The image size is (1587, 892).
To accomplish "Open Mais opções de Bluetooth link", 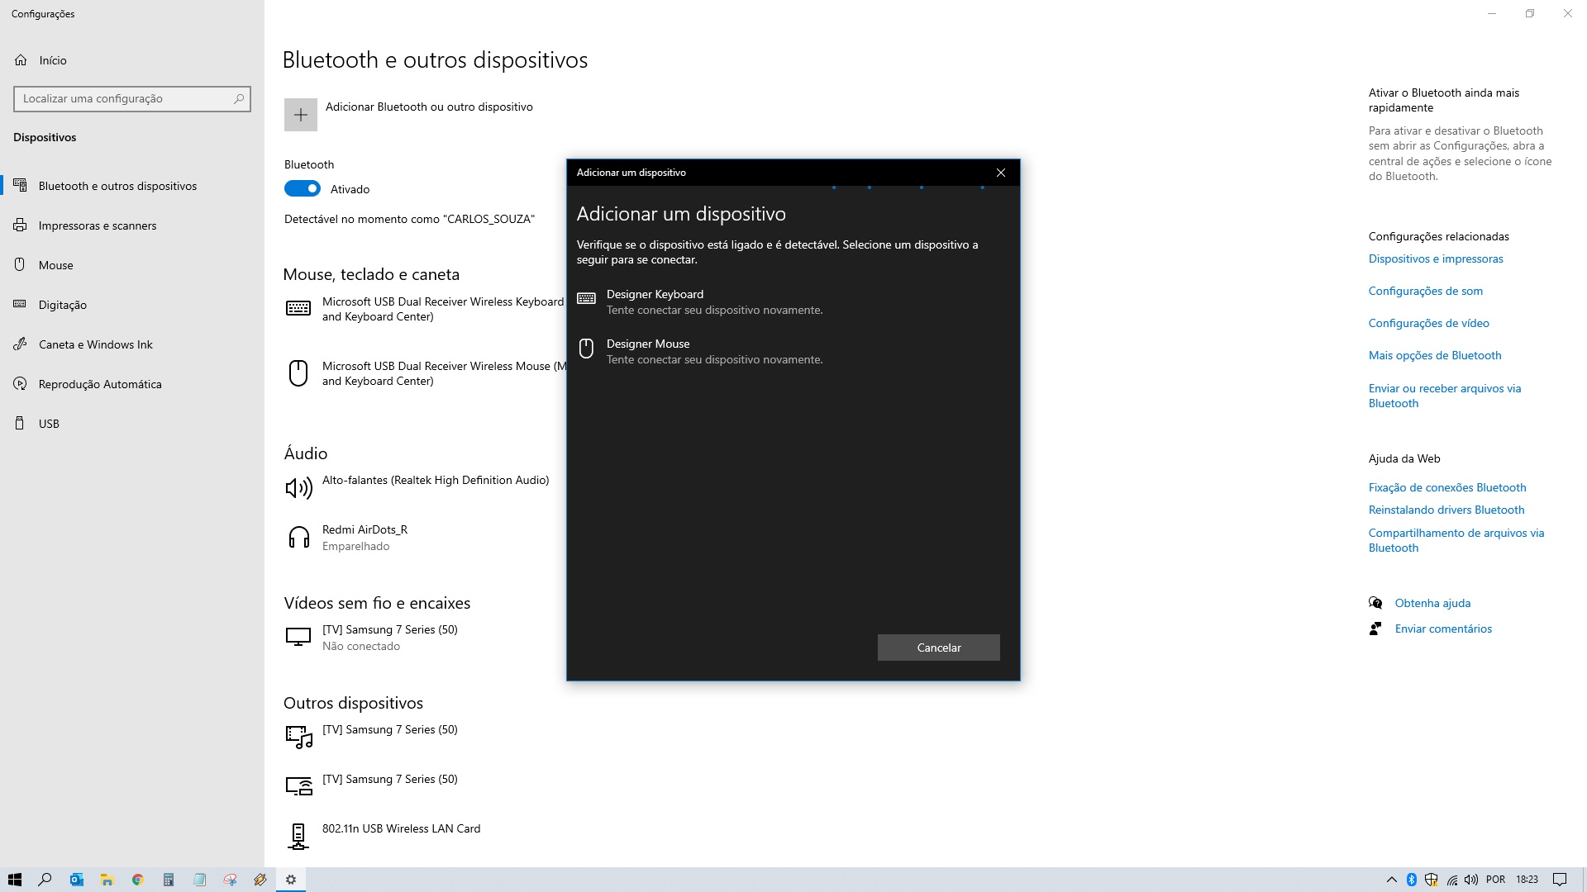I will click(x=1434, y=355).
